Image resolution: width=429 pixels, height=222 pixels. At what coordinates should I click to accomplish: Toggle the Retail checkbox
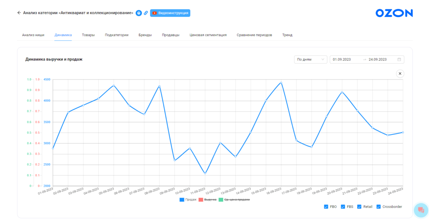[x=359, y=207]
